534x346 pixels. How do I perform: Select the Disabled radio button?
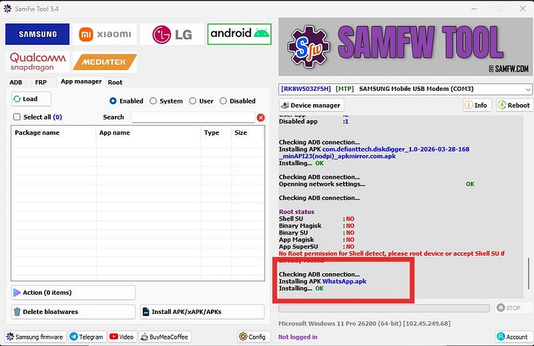point(223,101)
